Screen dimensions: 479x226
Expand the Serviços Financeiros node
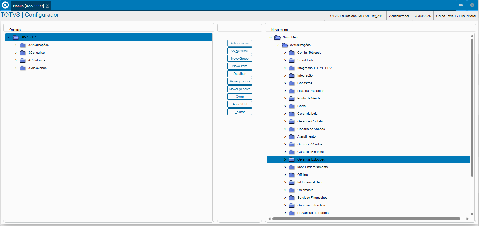click(285, 198)
